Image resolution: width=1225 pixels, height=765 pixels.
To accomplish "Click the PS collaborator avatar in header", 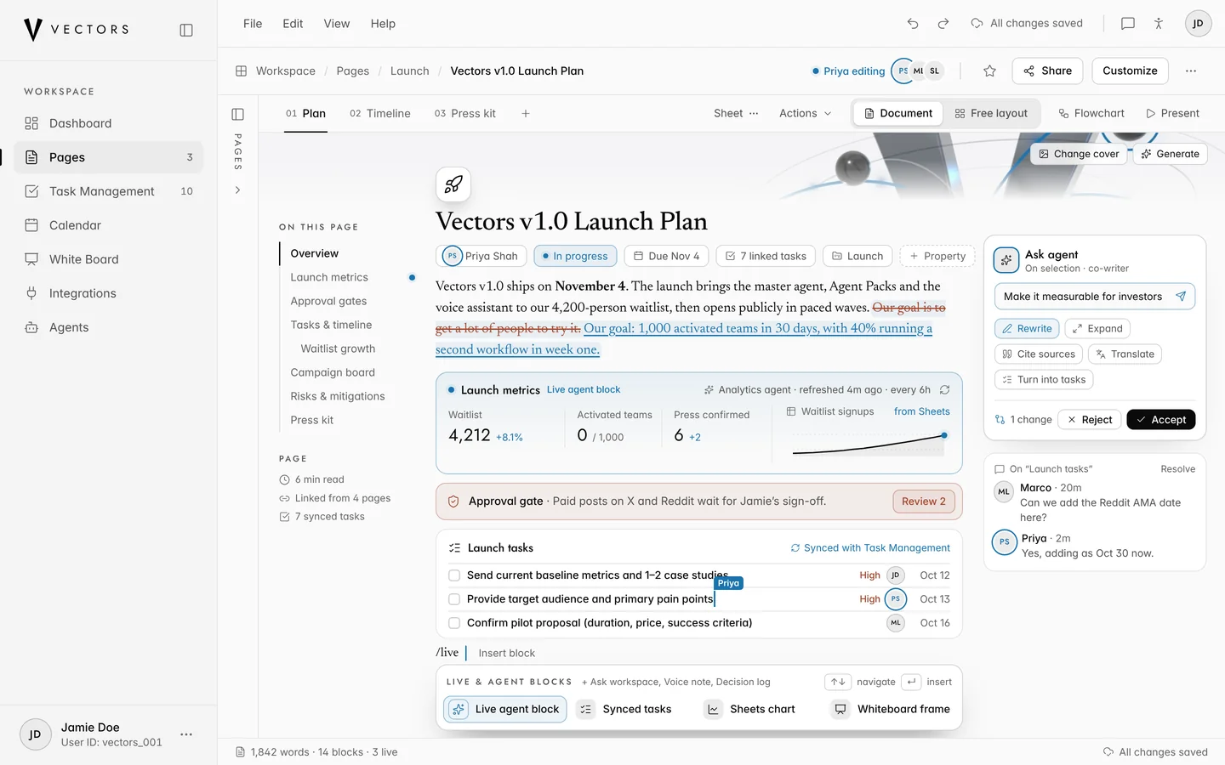I will point(903,71).
